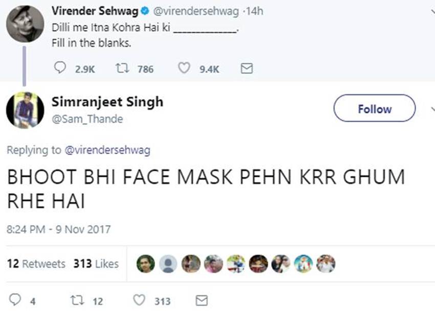Visit the @Sam_Thande handle
The height and width of the screenshot is (325, 435).
87,119
